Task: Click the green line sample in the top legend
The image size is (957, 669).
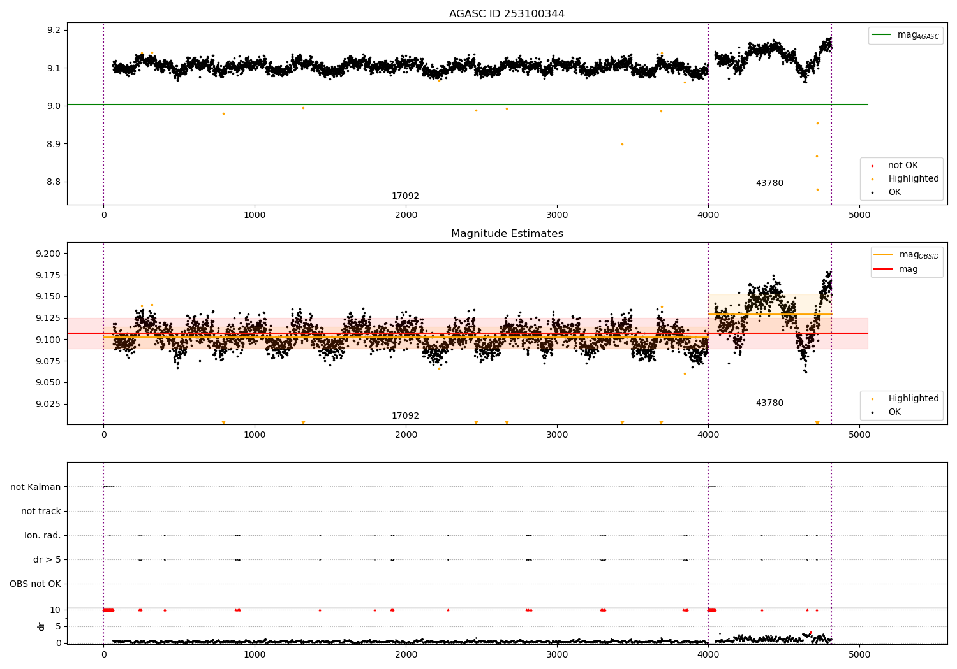Action: [882, 35]
